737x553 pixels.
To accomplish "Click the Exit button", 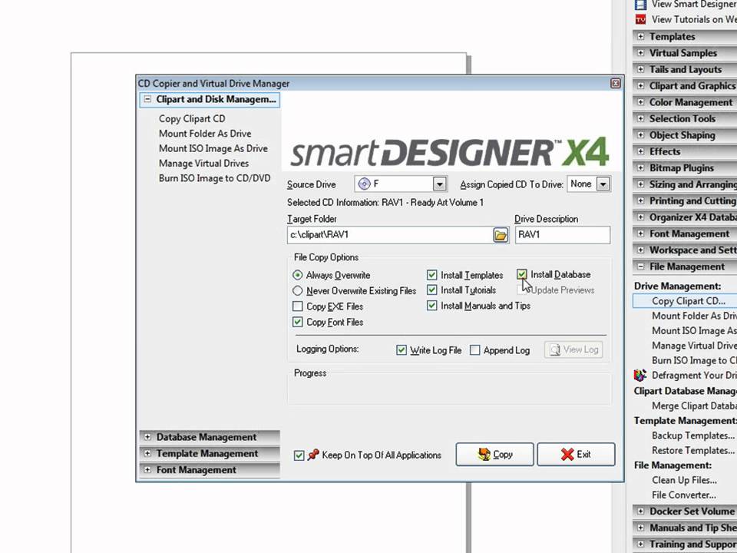I will (x=576, y=454).
